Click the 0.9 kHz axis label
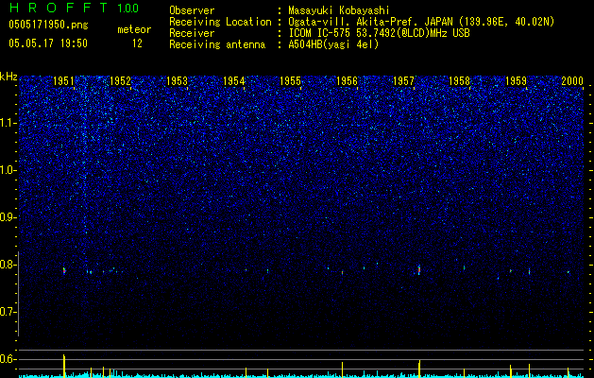Viewport: 594px width, 378px height. (8, 217)
